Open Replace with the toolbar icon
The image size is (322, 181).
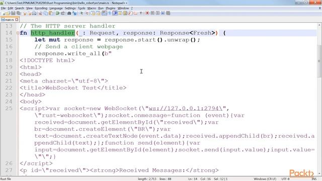(75, 14)
